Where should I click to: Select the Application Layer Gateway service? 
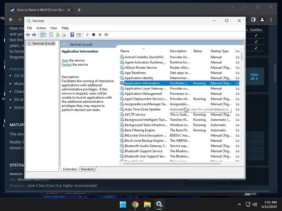point(179,88)
